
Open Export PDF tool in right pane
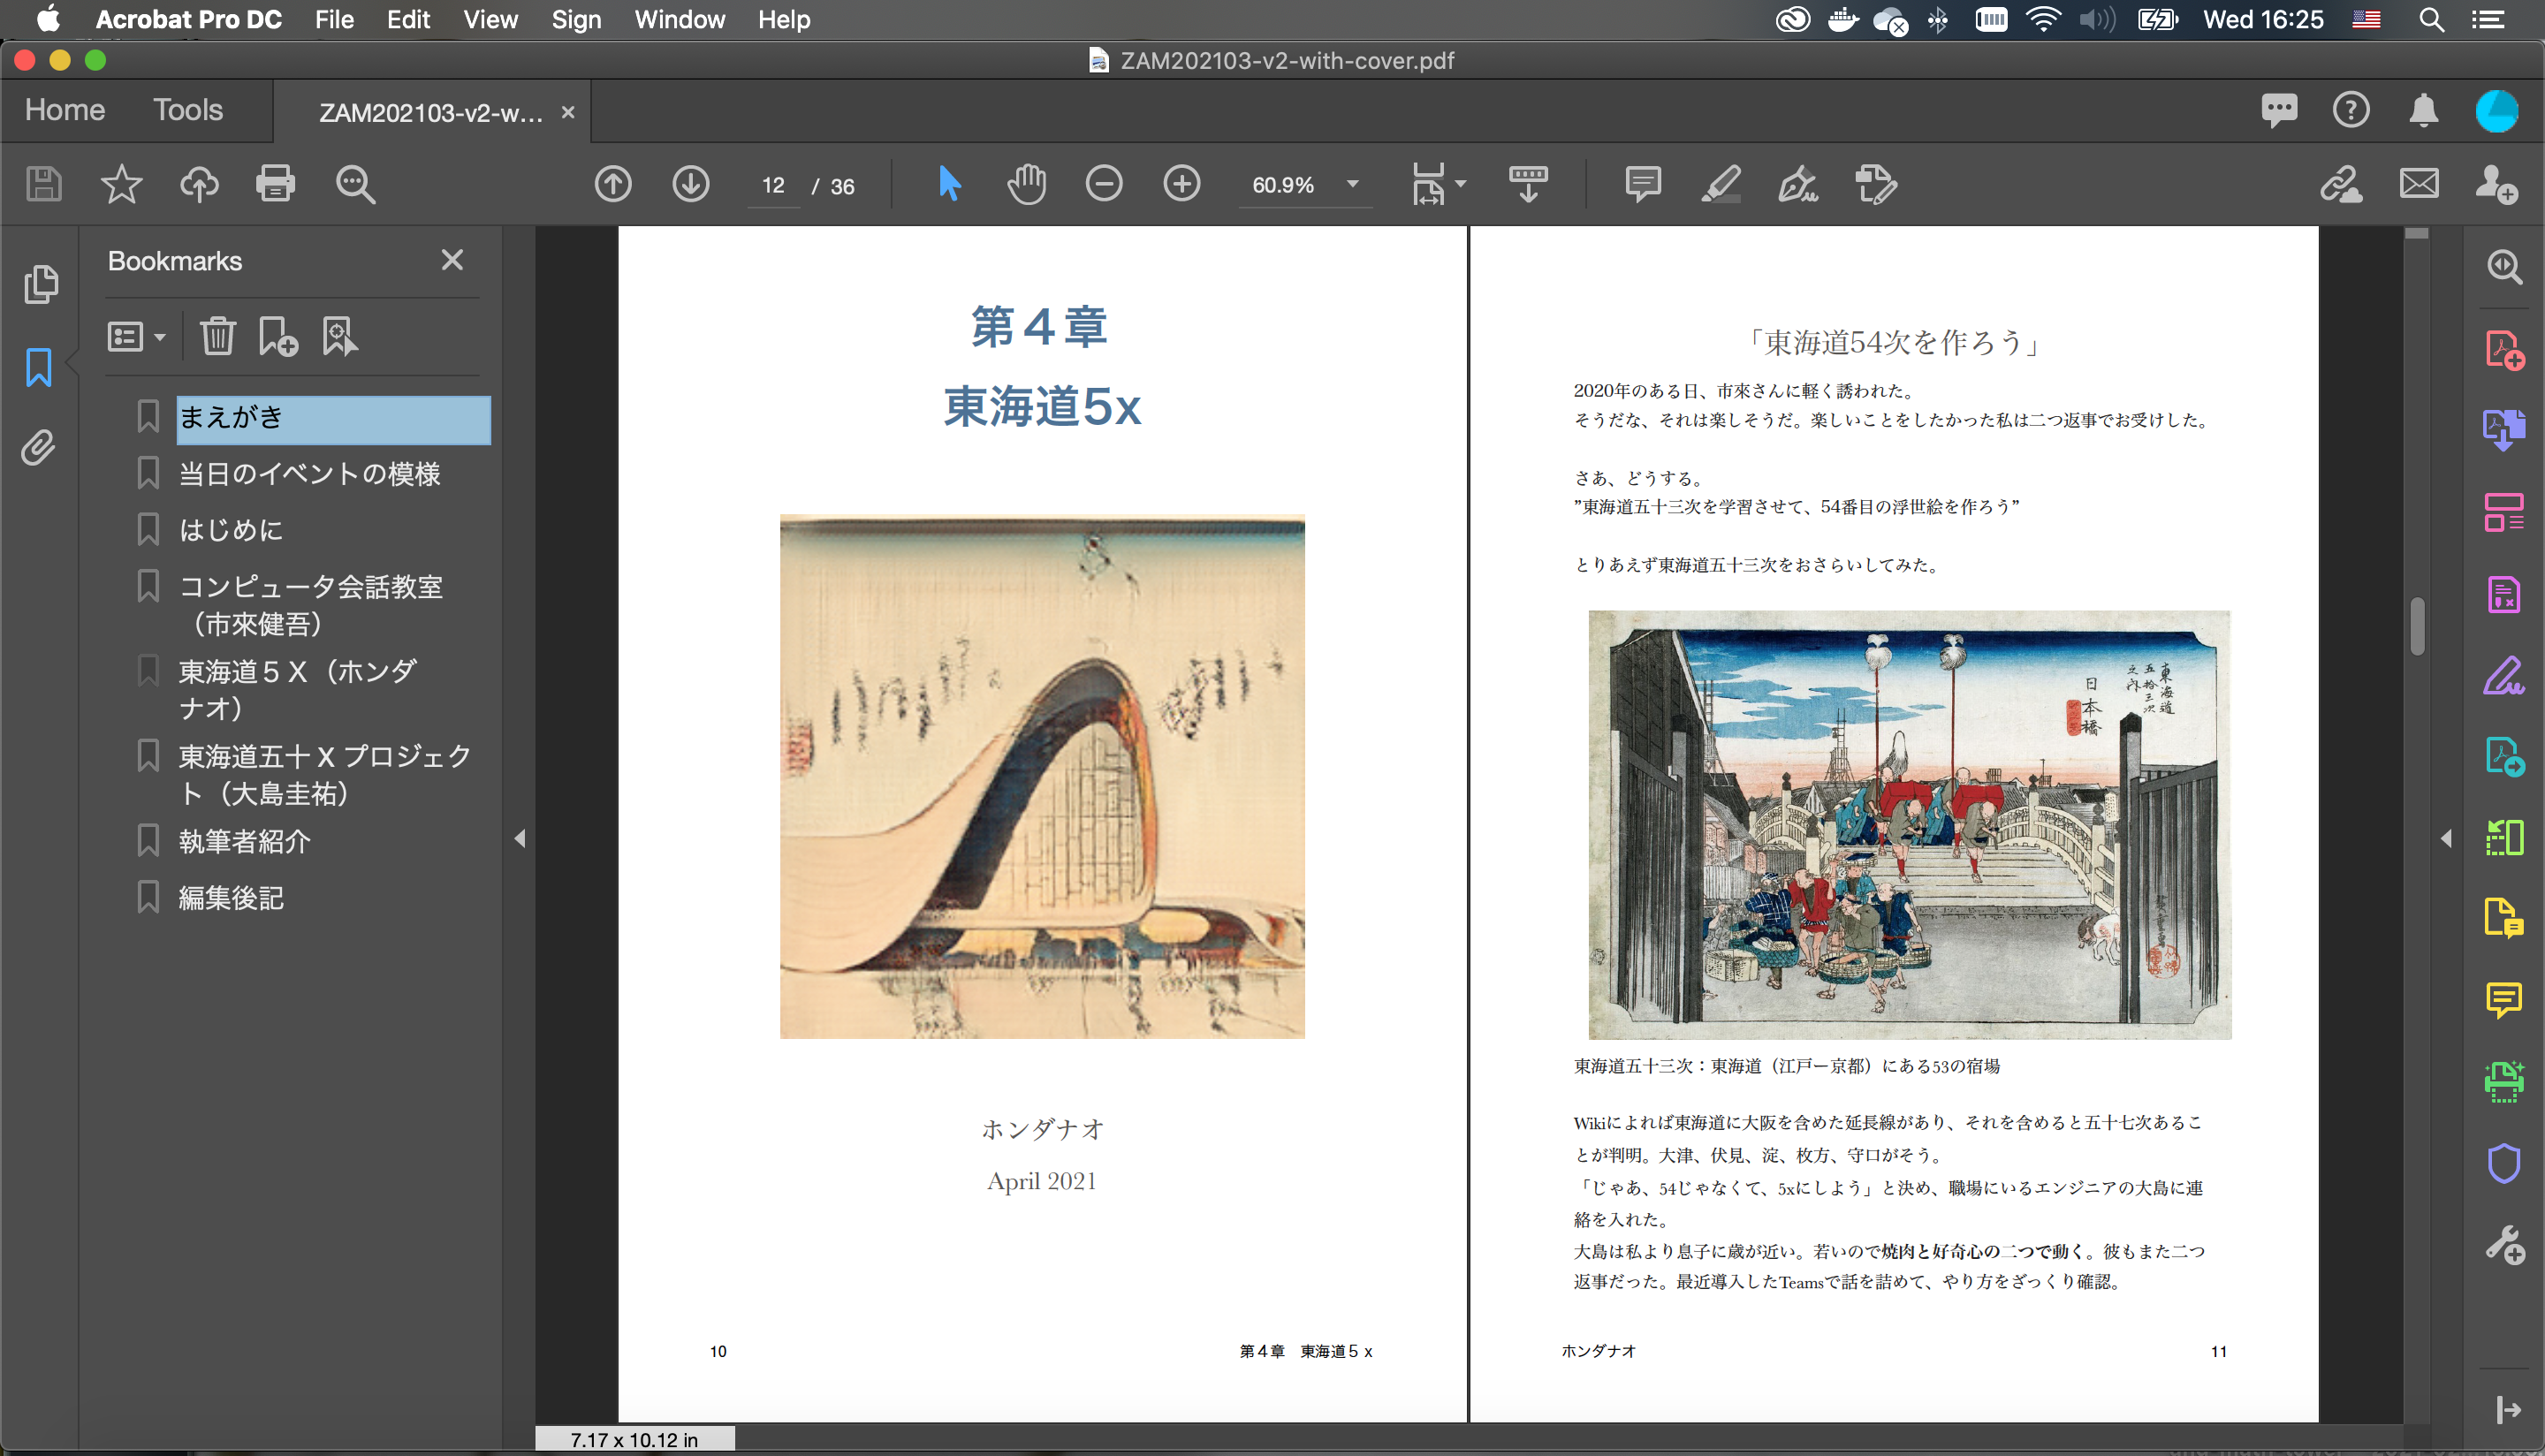2503,430
